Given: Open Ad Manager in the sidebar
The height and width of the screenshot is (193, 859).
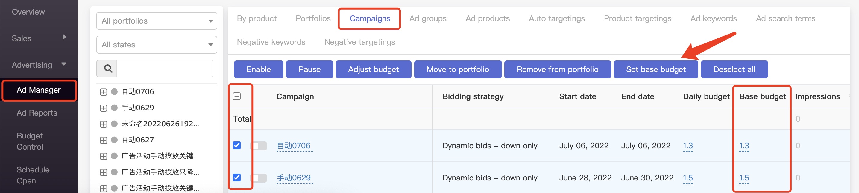Looking at the screenshot, I should pos(39,90).
